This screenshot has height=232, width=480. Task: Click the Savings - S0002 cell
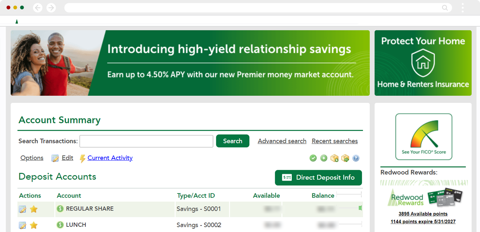point(199,225)
